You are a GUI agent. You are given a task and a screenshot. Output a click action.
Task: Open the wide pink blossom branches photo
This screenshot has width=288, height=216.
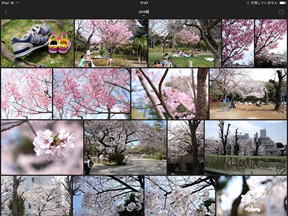click(x=92, y=94)
